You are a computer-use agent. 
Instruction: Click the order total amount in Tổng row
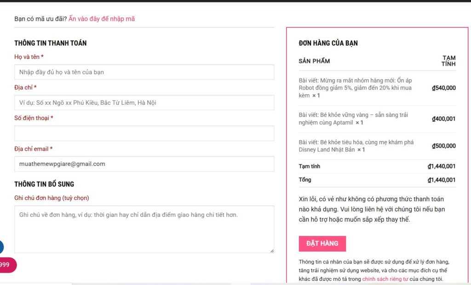(x=441, y=180)
